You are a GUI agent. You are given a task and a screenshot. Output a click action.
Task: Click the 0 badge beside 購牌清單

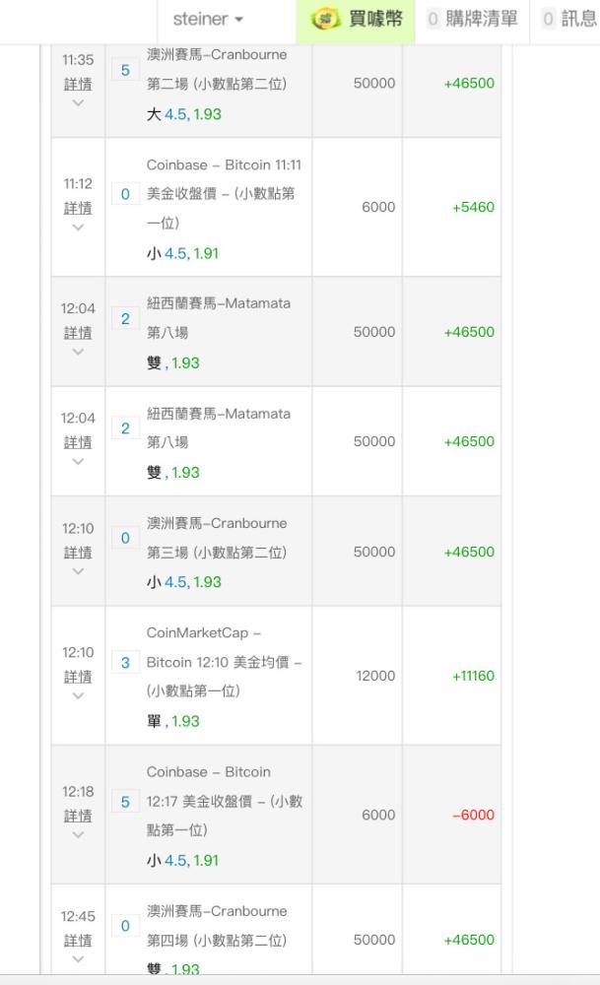pos(433,20)
